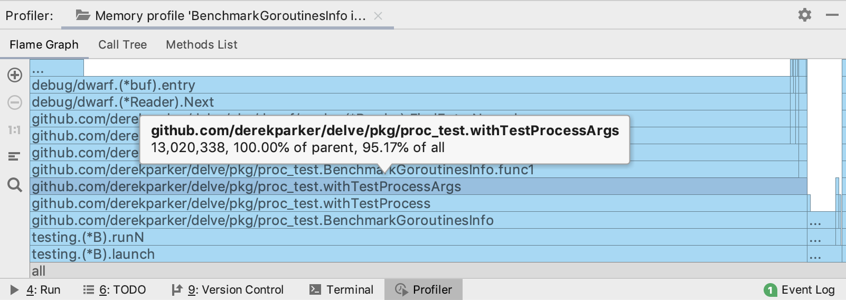Image resolution: width=846 pixels, height=300 pixels.
Task: Switch to the Call Tree tab
Action: pos(123,45)
